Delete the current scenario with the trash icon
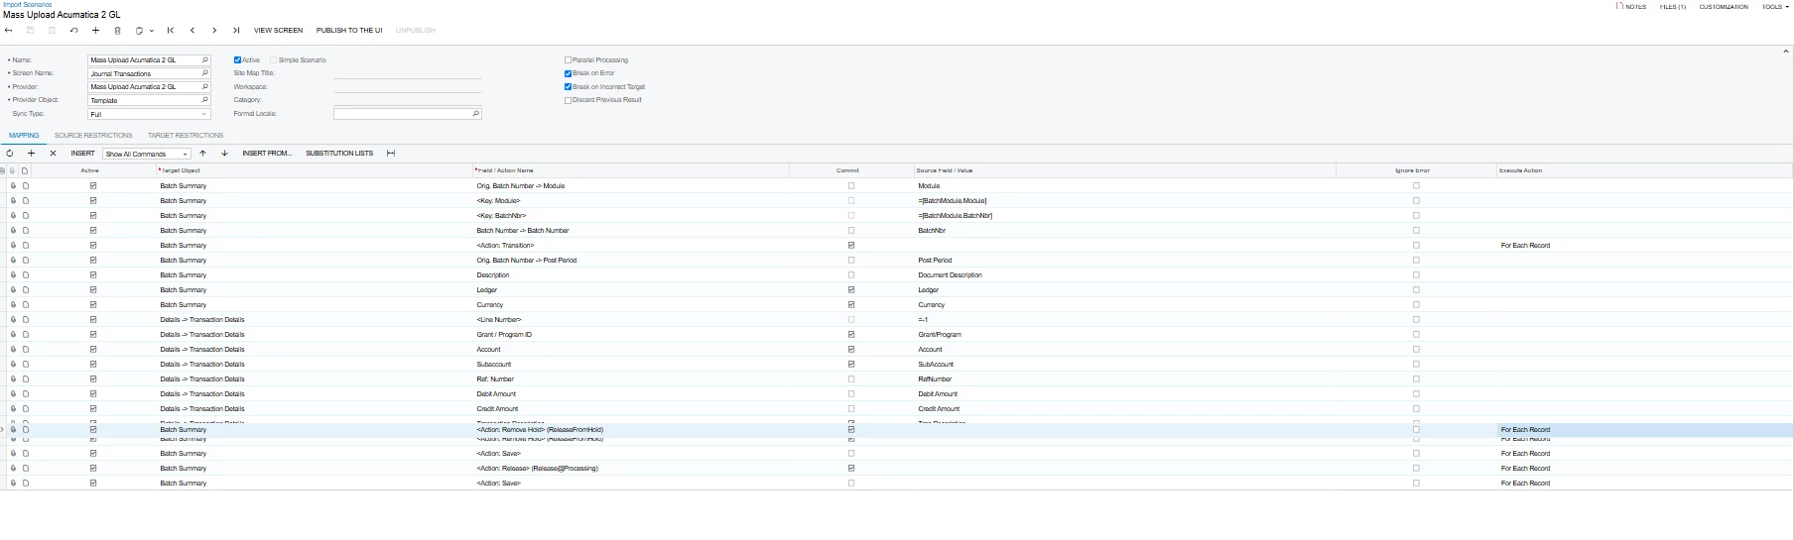The height and width of the screenshot is (540, 1794). 118,31
